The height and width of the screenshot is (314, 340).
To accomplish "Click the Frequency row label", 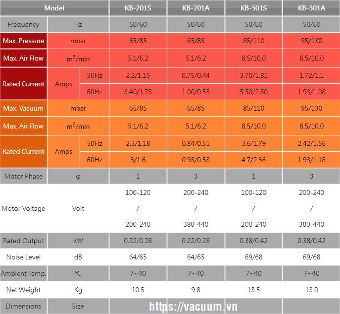I will coord(23,24).
